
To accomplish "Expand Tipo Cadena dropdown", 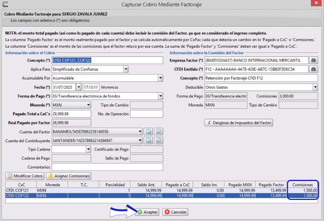I will click(x=88, y=149).
